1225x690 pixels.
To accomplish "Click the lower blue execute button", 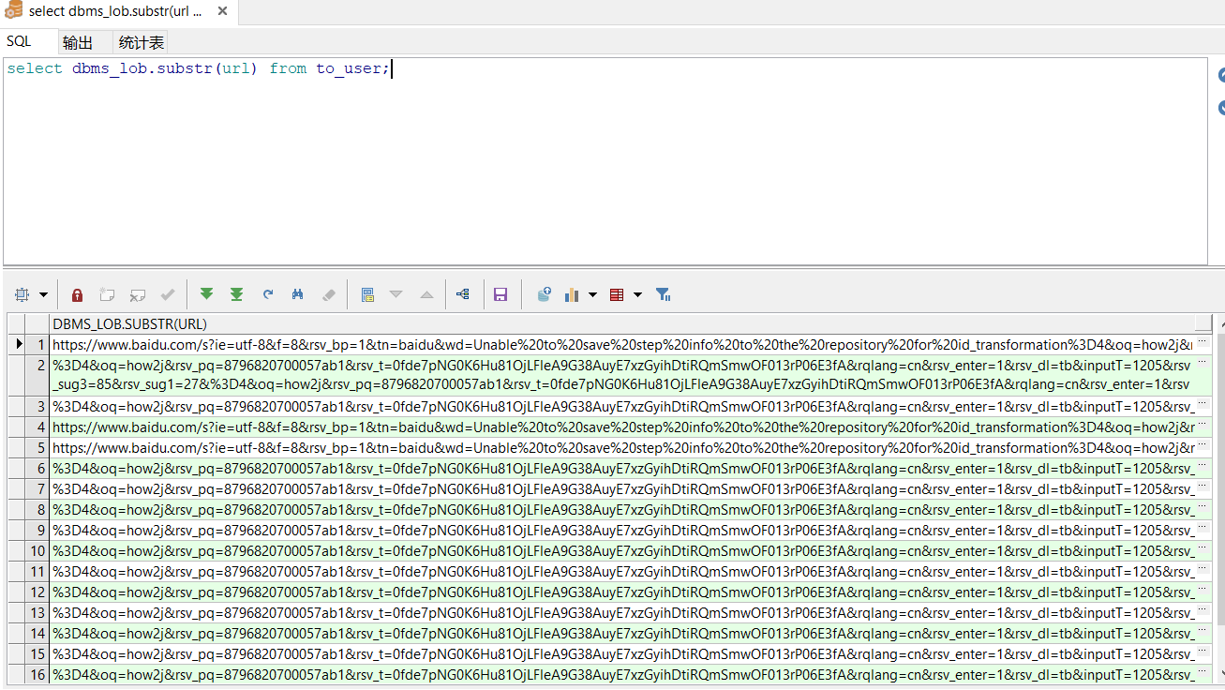I will click(x=1218, y=108).
